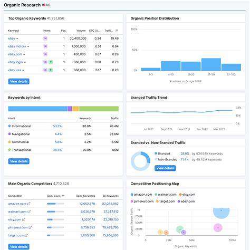Toggle pinterest.com legend in Competitive Positioning Map
The width and height of the screenshot is (250, 250).
142,201
